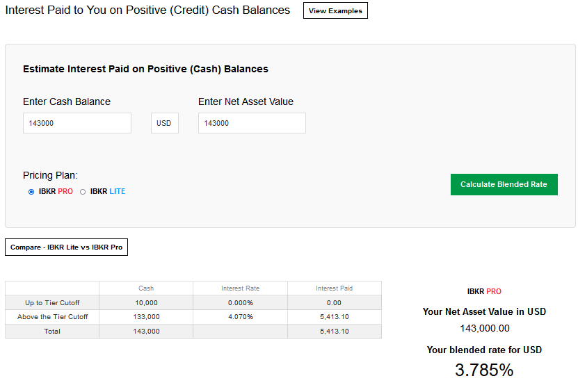Click the Cash column header
The width and height of the screenshot is (578, 383).
pos(146,288)
